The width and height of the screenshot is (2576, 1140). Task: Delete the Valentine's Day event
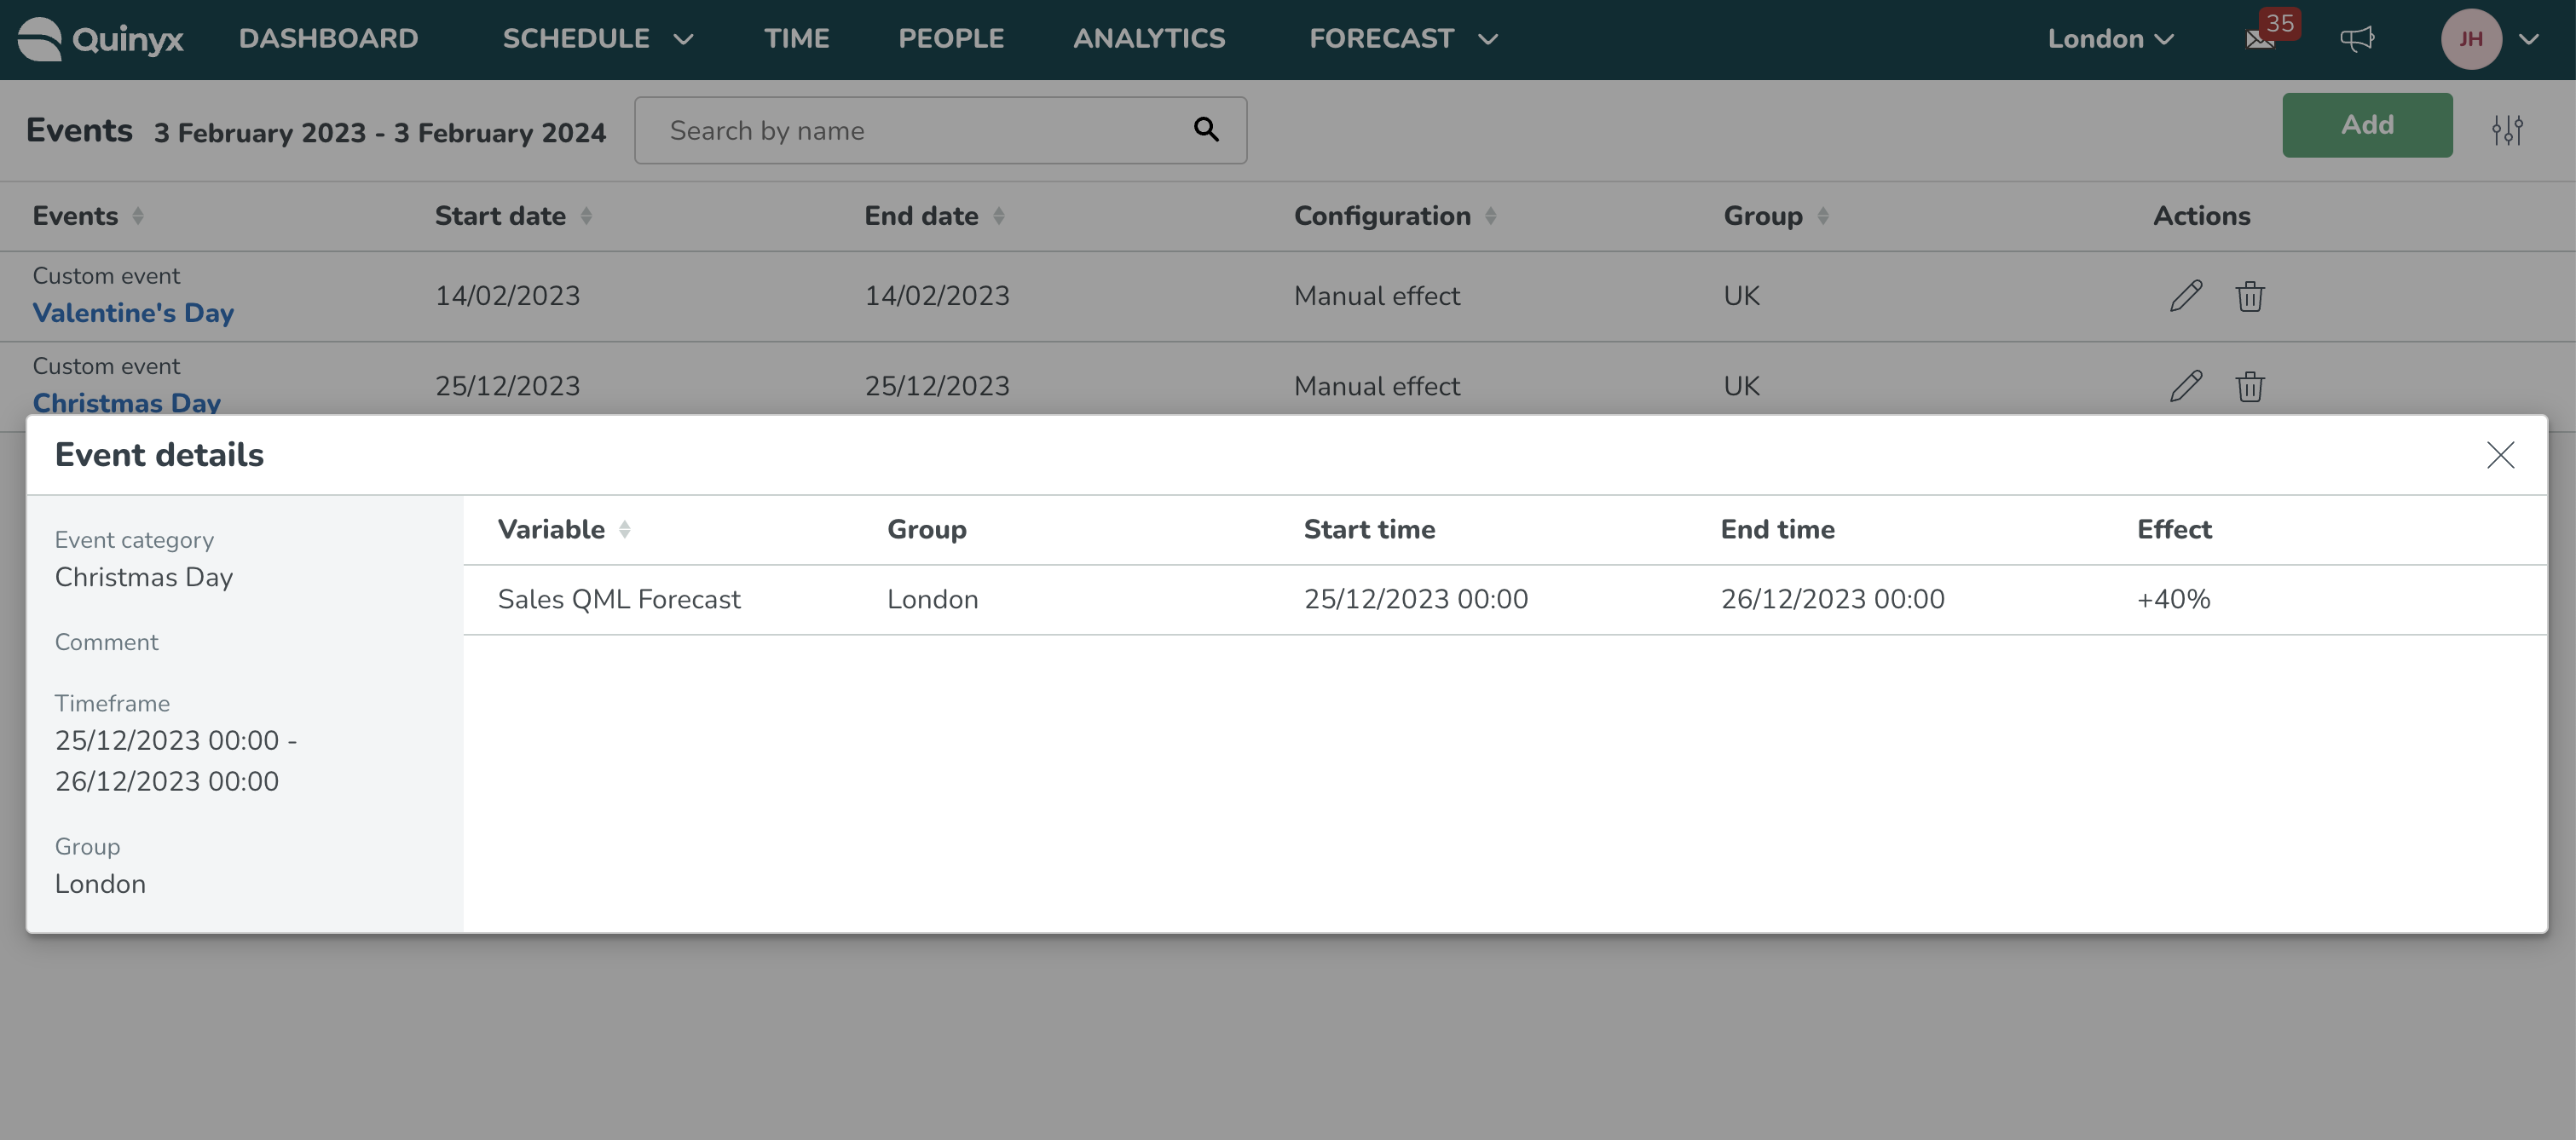click(x=2250, y=296)
